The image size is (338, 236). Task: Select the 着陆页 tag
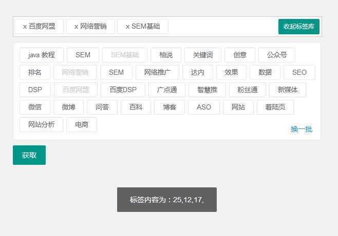point(275,107)
